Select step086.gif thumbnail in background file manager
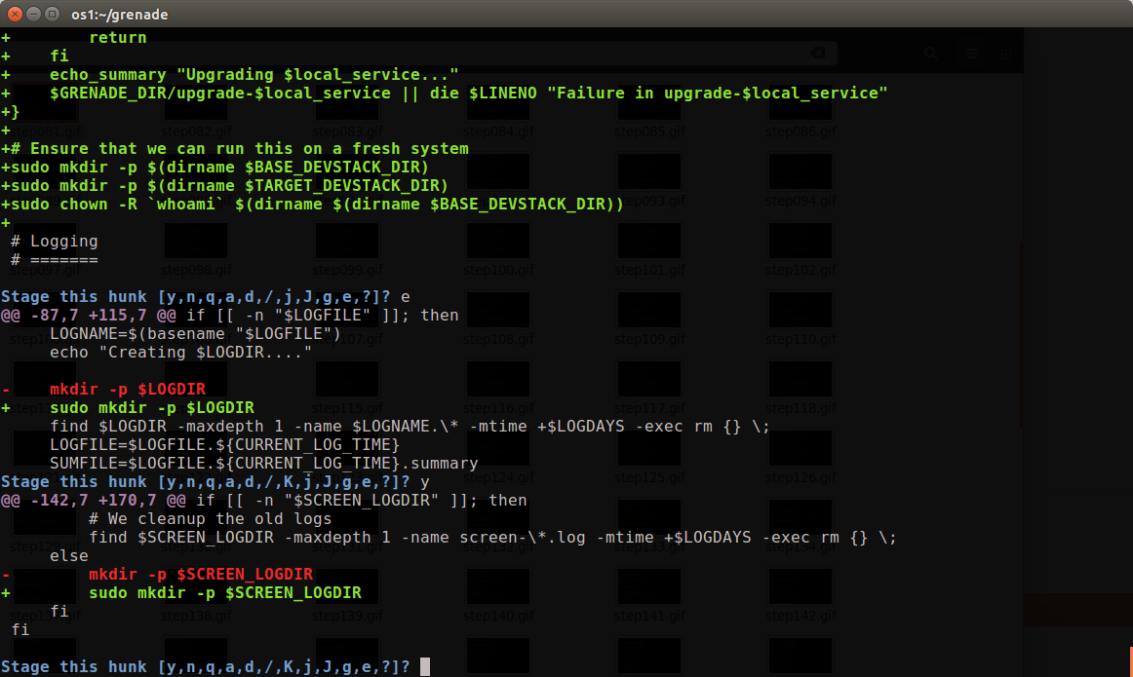The width and height of the screenshot is (1133, 677). [800, 102]
